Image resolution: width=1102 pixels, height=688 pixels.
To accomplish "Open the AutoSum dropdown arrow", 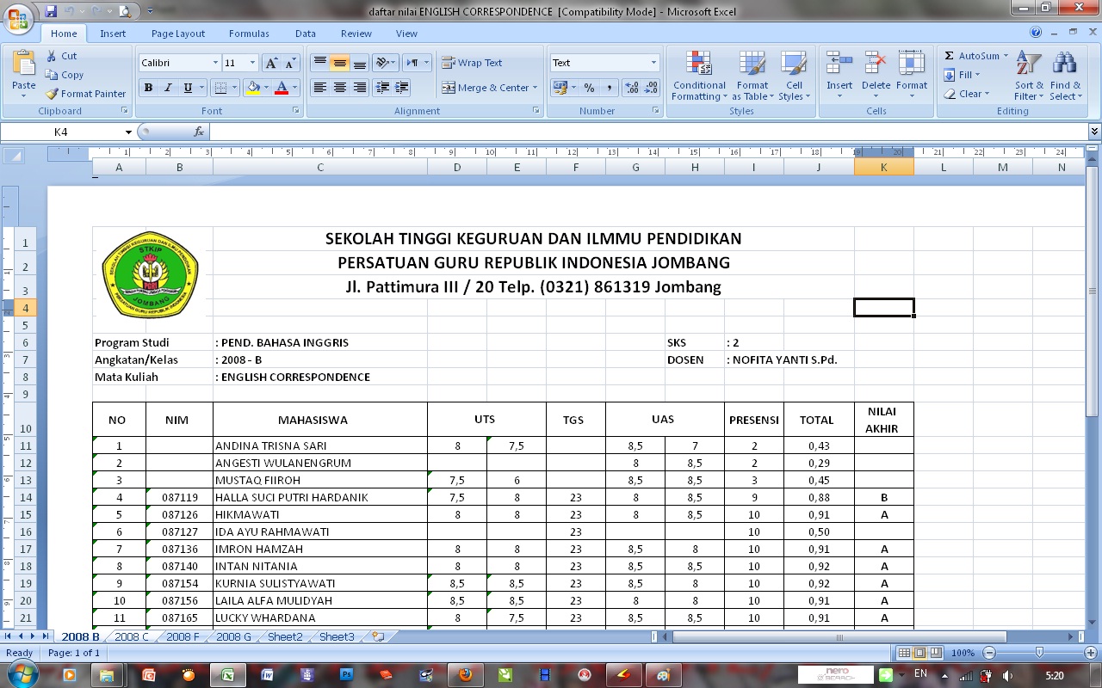I will click(1006, 56).
